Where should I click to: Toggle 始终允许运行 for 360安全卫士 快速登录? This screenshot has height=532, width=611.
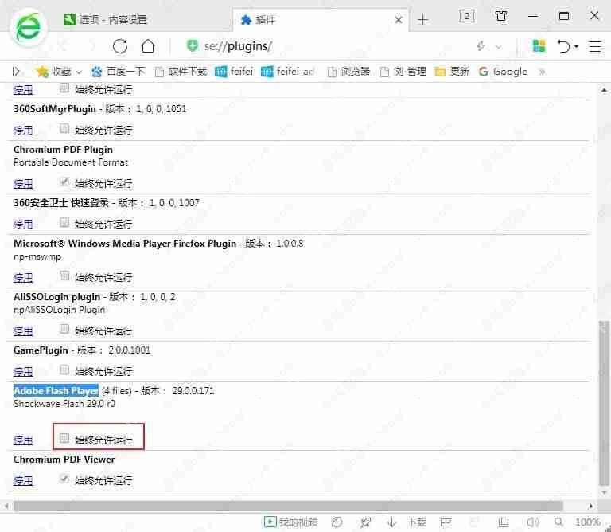64,223
